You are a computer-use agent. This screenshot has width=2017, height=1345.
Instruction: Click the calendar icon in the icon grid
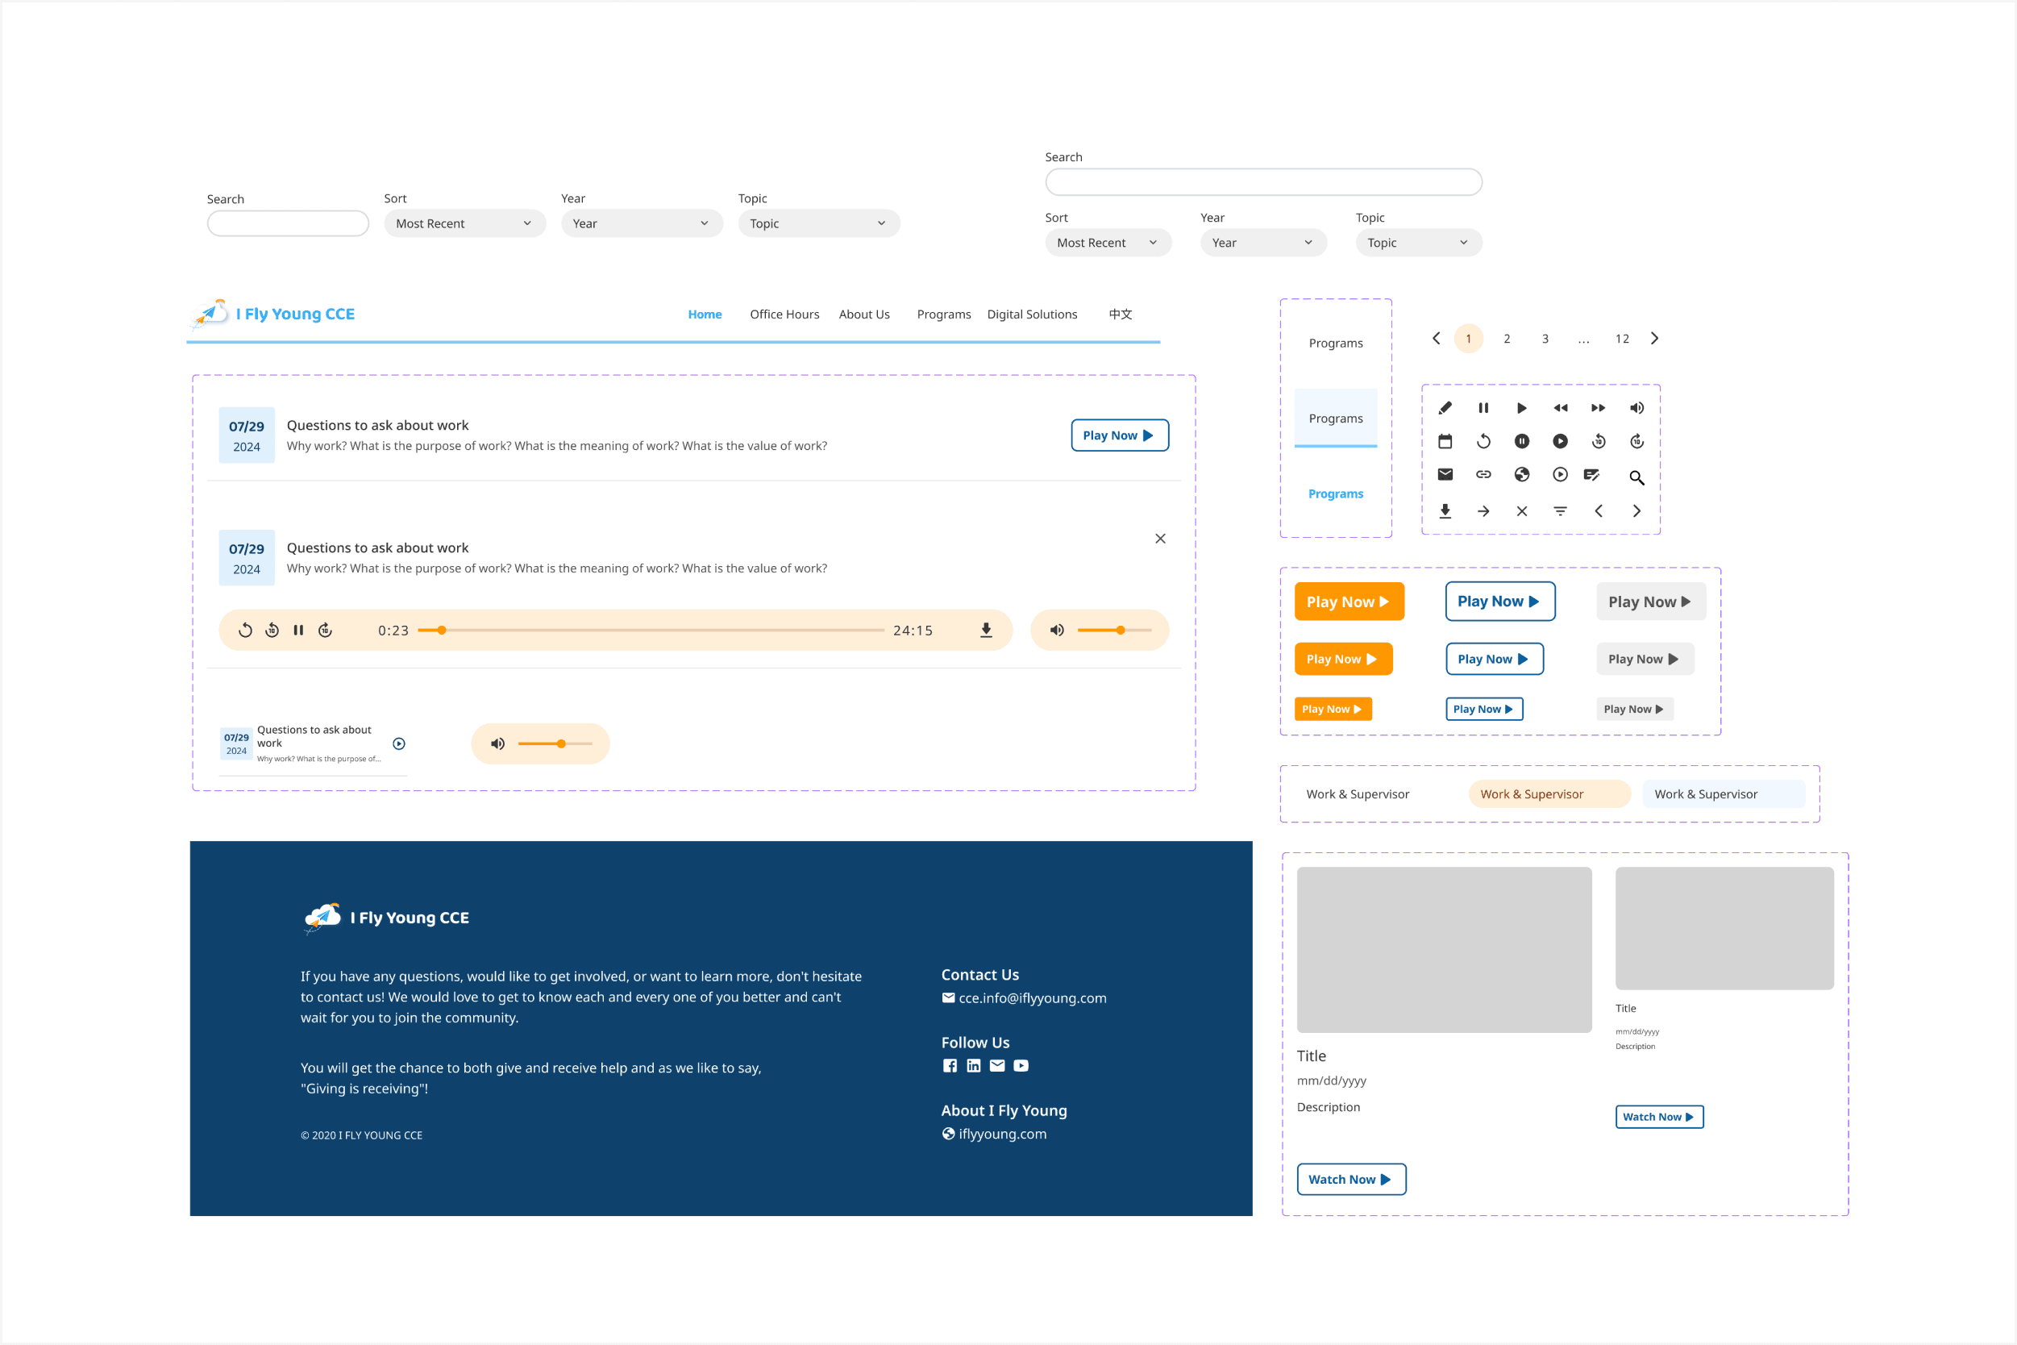(x=1445, y=441)
